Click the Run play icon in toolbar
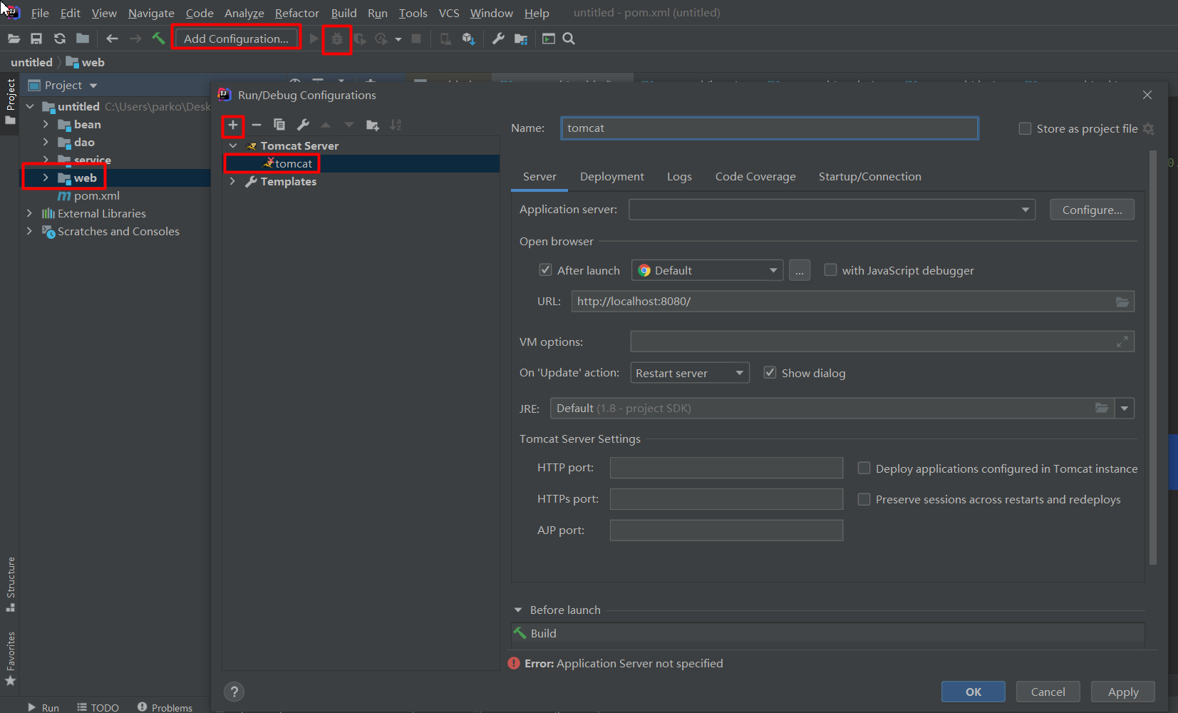This screenshot has width=1178, height=713. pos(314,39)
